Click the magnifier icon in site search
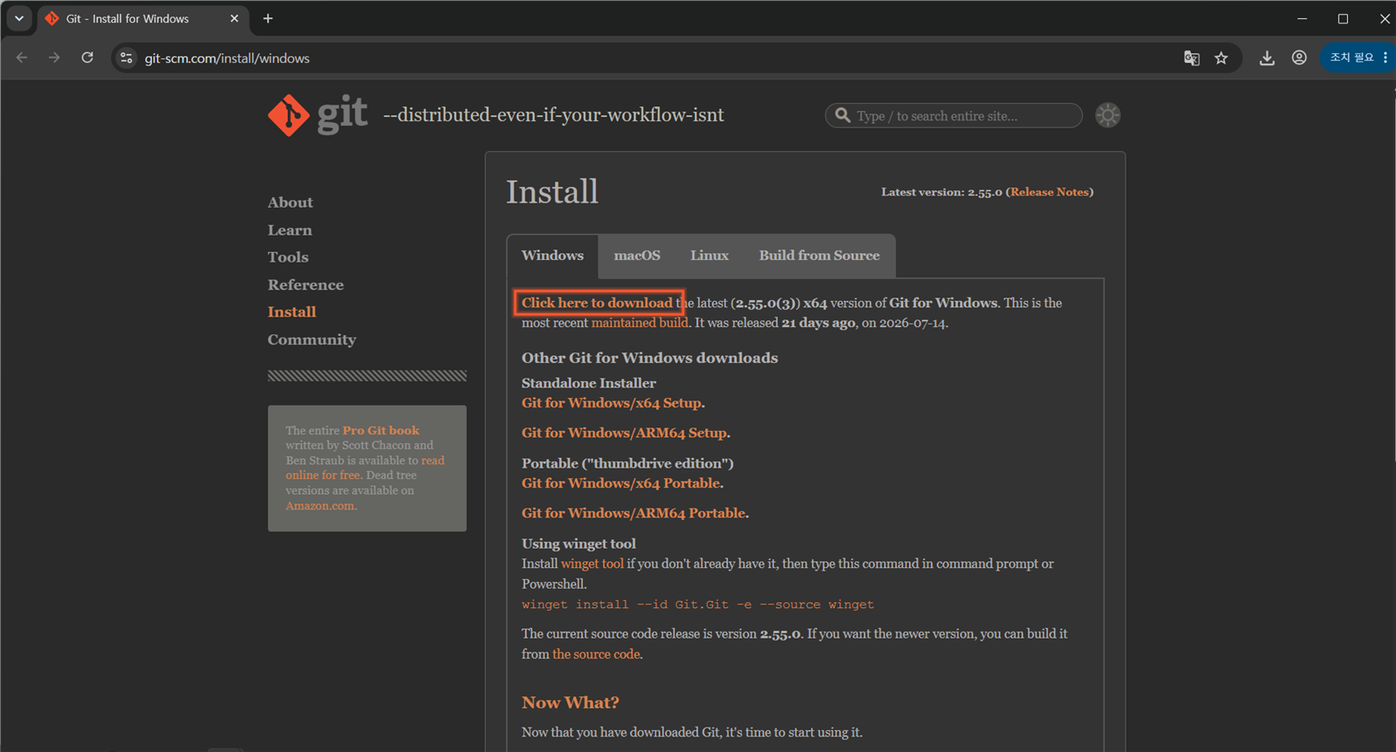Viewport: 1396px width, 752px height. point(843,115)
